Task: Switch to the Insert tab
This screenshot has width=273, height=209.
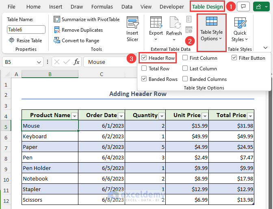Action: click(x=56, y=7)
